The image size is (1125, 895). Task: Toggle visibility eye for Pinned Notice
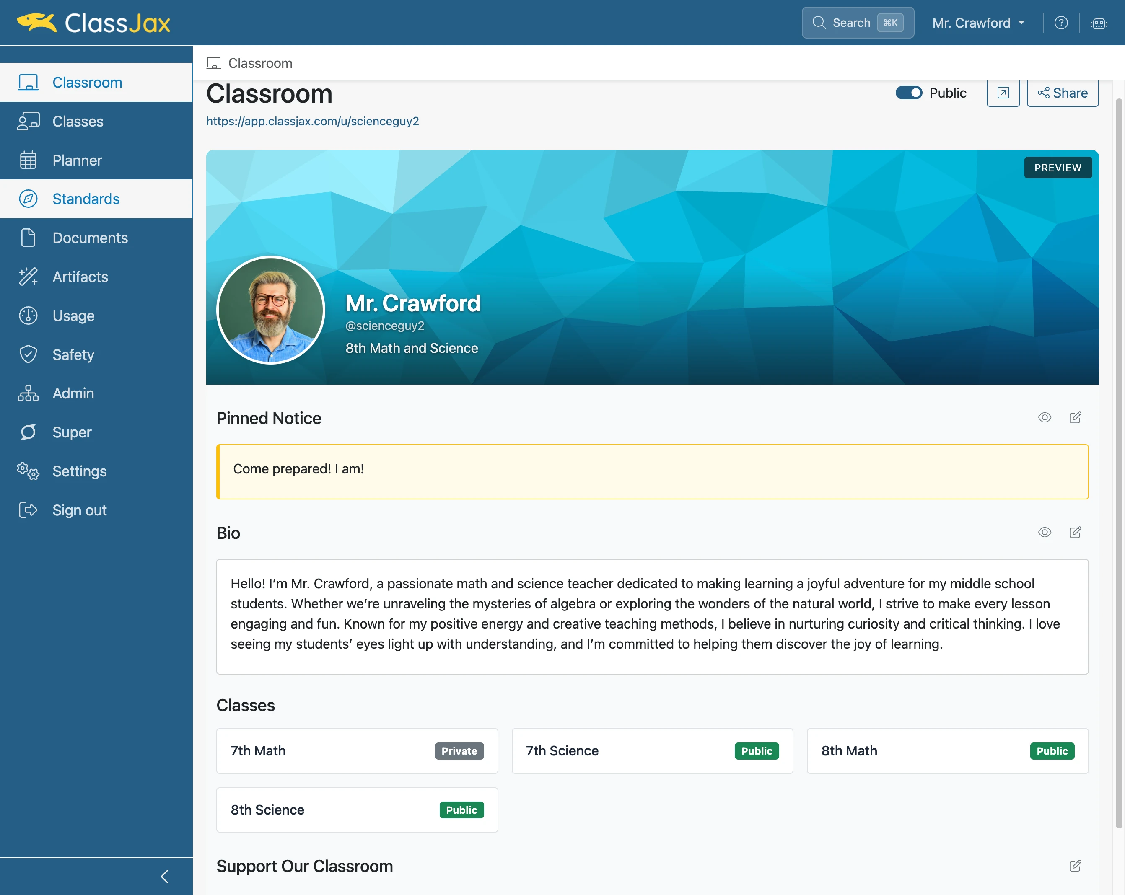[x=1045, y=417]
